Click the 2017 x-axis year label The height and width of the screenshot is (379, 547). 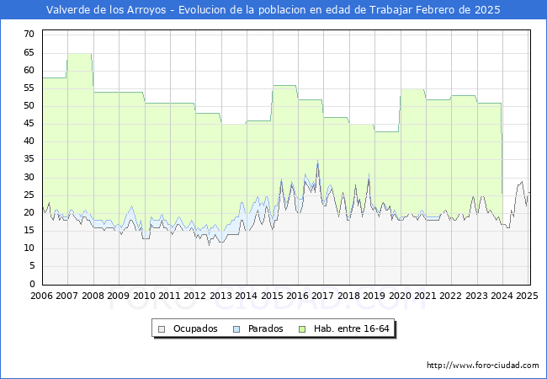pos(322,296)
